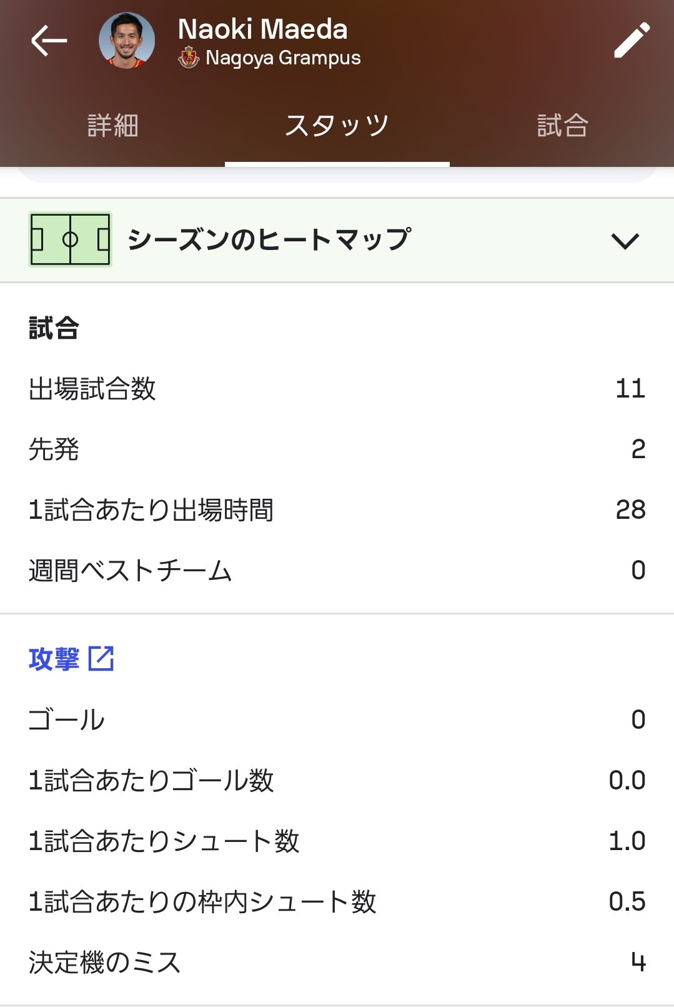Tap the 1試合あたり出場時間 row
This screenshot has height=1007, width=674.
click(337, 509)
